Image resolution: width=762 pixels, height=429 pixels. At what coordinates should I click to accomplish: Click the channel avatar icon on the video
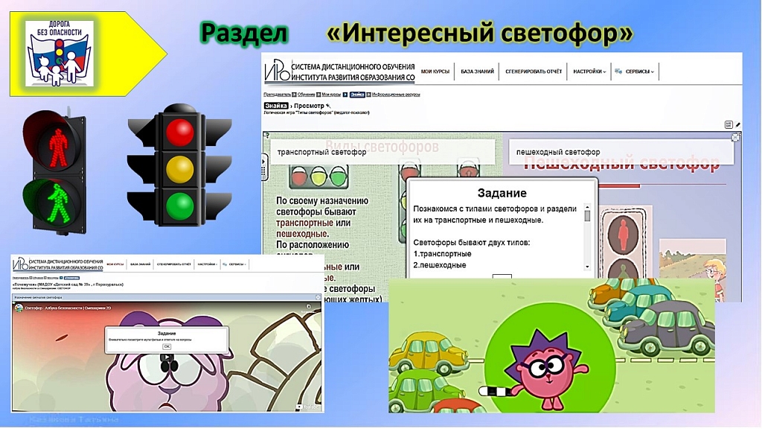[x=19, y=308]
